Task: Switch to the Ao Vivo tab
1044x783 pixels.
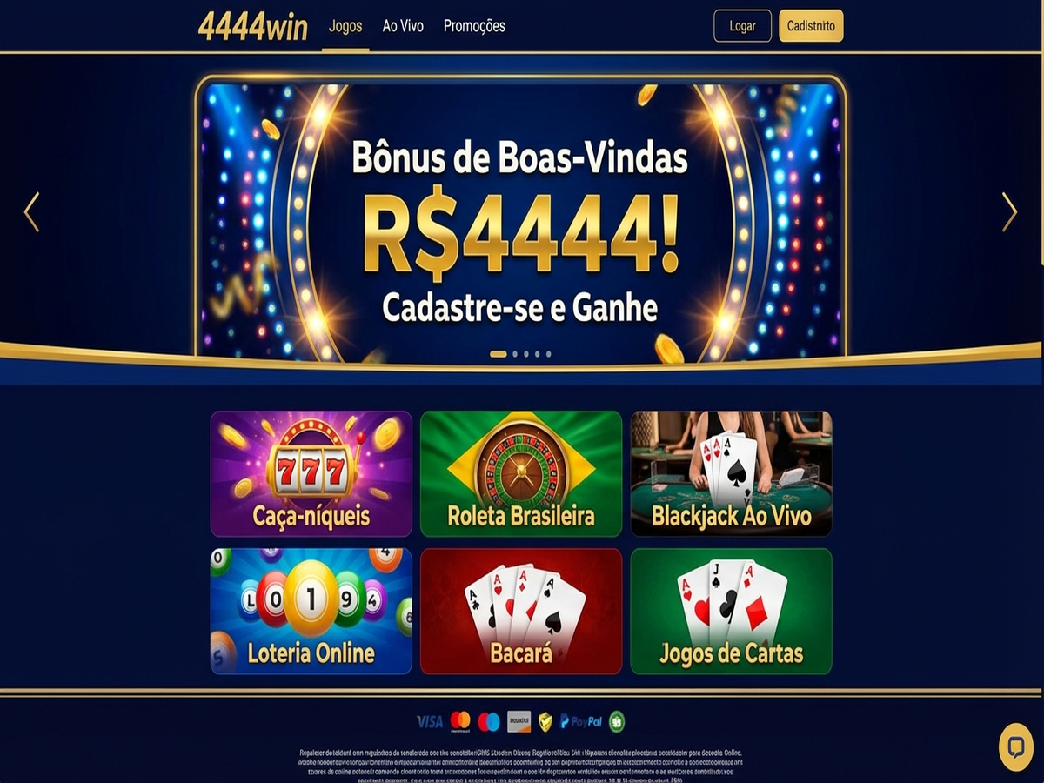Action: coord(403,26)
